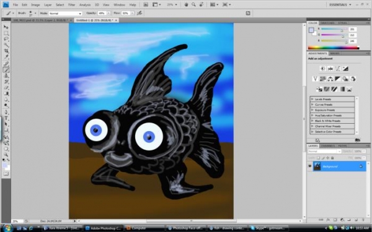Switch to the Channels tab

pos(328,146)
